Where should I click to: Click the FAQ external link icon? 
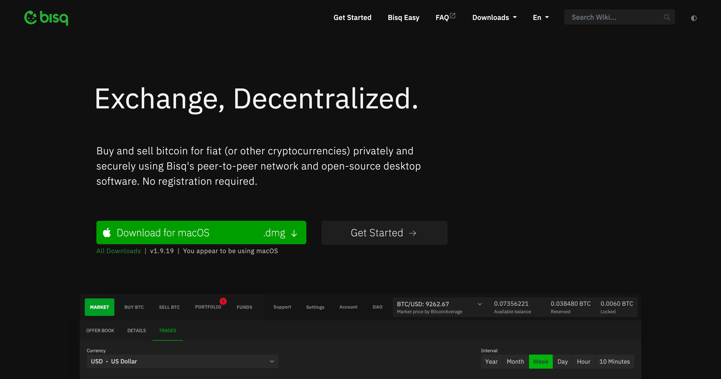[453, 16]
